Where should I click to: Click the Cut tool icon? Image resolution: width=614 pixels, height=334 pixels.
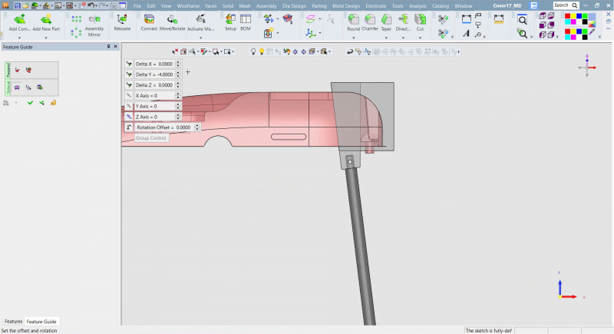pos(420,18)
